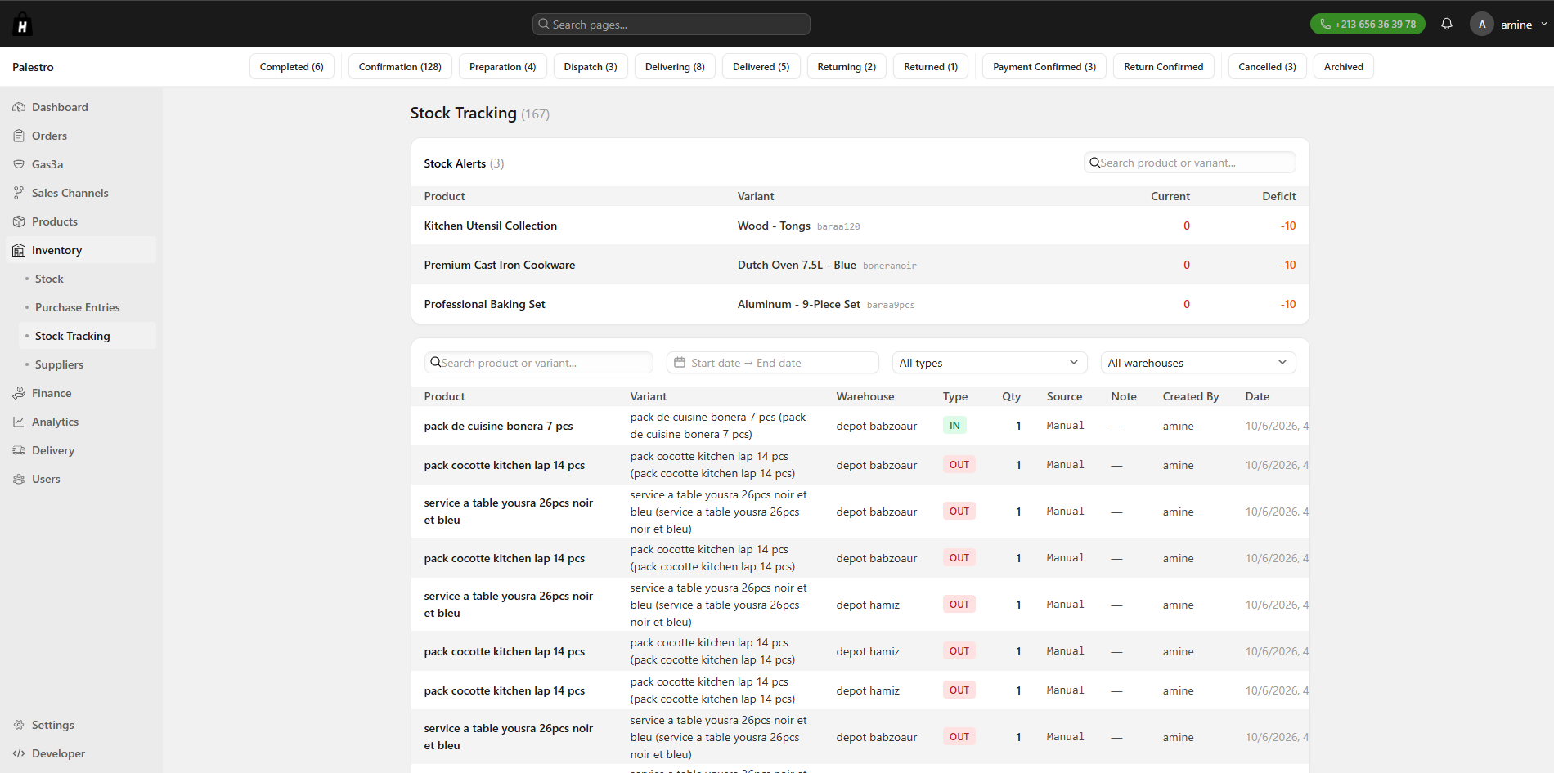Click the Products box icon
The image size is (1554, 773).
coord(19,221)
